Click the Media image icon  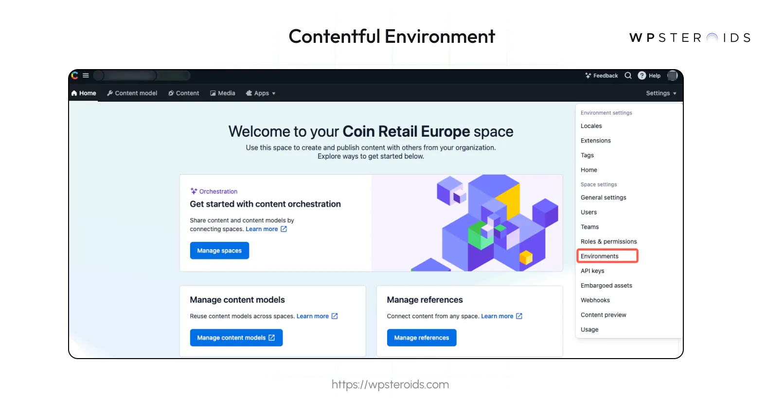213,93
